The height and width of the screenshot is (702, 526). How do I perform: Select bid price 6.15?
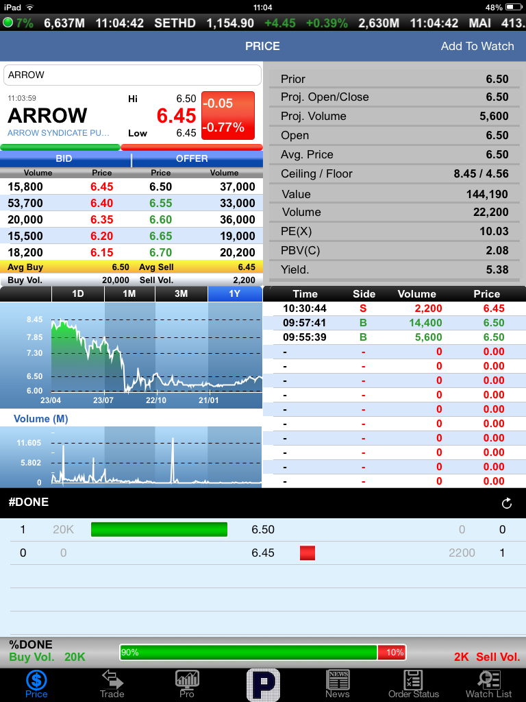coord(101,252)
